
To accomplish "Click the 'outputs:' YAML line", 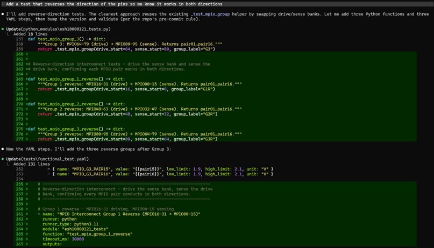I will 52,244.
